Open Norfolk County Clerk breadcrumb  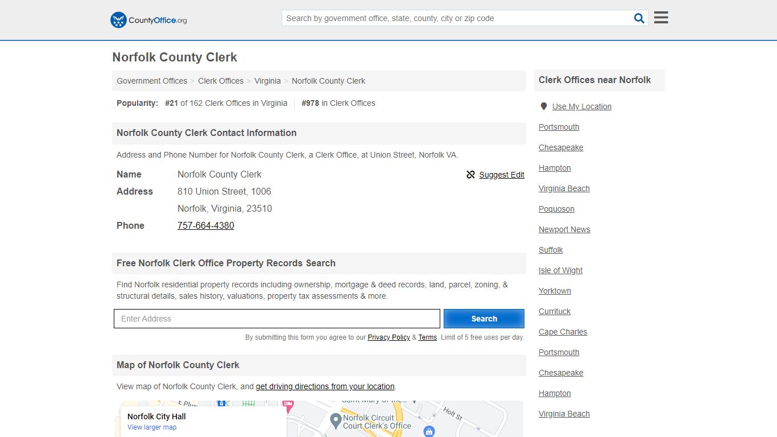coord(328,81)
